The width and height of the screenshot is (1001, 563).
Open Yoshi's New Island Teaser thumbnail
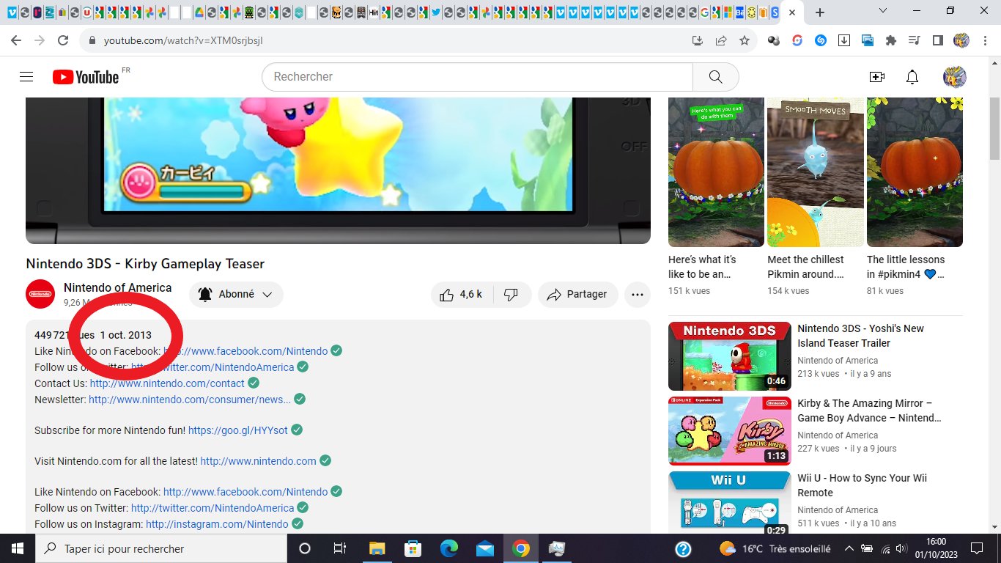click(730, 356)
